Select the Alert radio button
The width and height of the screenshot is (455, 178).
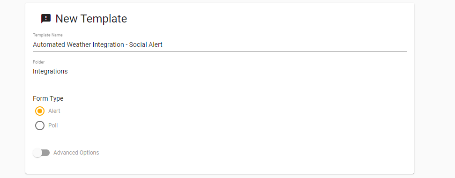point(40,111)
